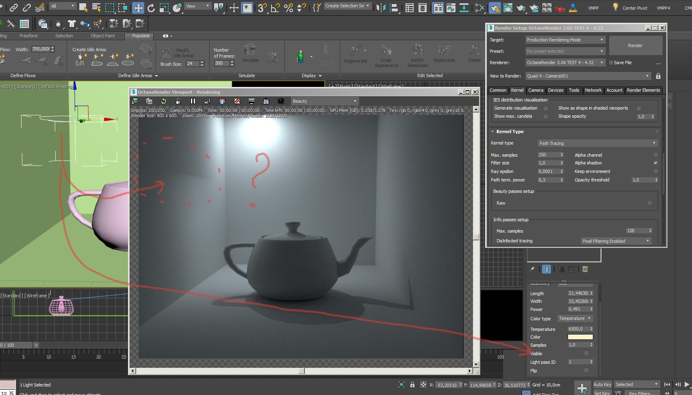Click the Center Pivot lightbulb icon
This screenshot has width=692, height=395.
tap(615, 7)
